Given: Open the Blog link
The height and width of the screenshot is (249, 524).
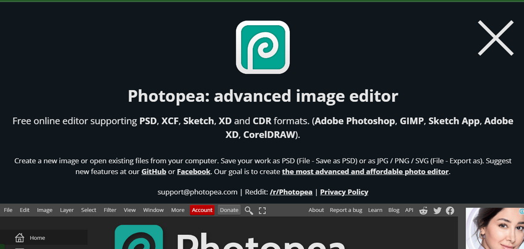Looking at the screenshot, I should [394, 210].
